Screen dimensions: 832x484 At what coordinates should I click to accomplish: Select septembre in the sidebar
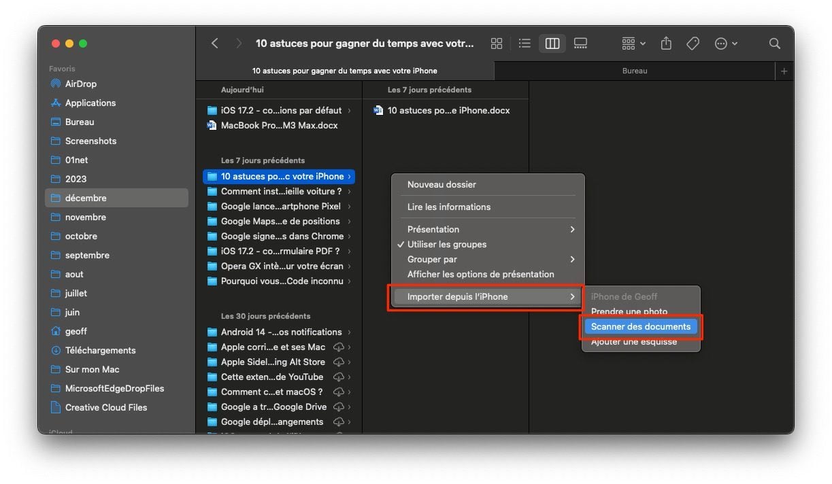point(116,255)
